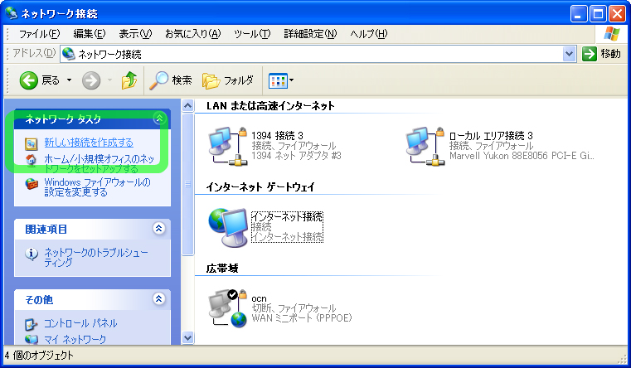Open the 詳細設定(N) menu
The height and width of the screenshot is (368, 631).
pyautogui.click(x=310, y=34)
